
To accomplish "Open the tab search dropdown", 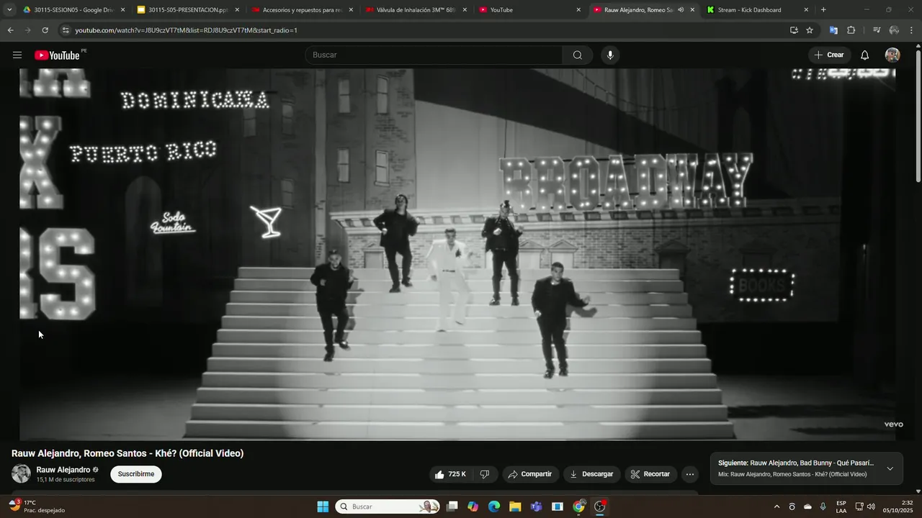I will pos(9,10).
